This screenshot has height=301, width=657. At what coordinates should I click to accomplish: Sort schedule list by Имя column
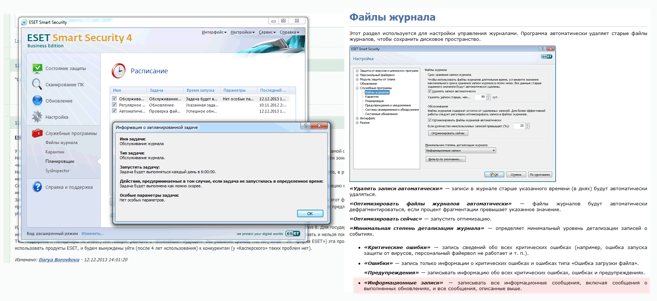pyautogui.click(x=129, y=90)
